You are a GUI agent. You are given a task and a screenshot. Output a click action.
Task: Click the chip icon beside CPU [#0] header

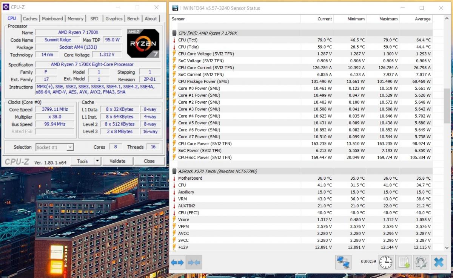click(174, 33)
